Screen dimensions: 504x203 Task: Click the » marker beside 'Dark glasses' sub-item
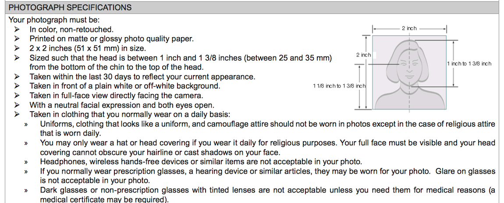click(x=26, y=190)
